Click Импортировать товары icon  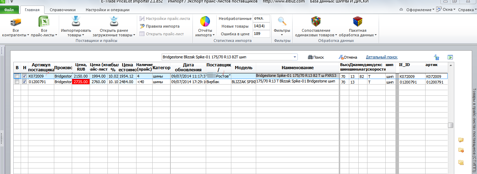[76, 22]
